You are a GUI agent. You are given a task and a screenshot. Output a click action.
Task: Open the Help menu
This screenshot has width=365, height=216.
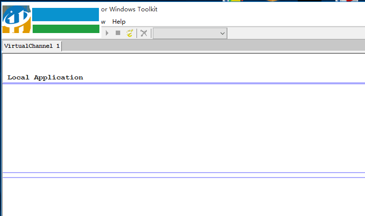tap(119, 22)
